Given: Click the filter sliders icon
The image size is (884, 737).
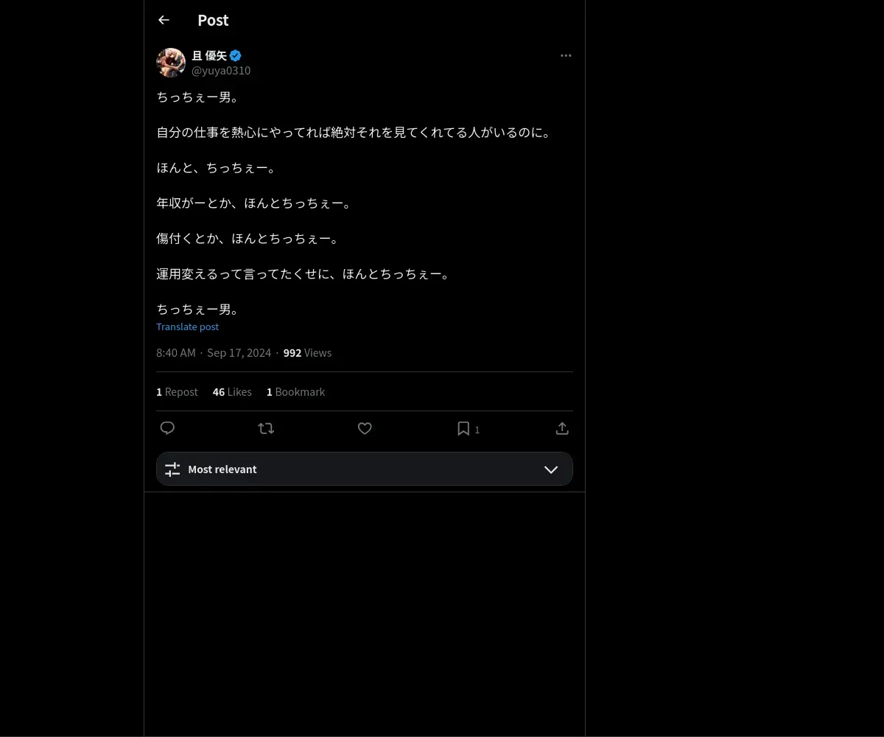Looking at the screenshot, I should 172,469.
